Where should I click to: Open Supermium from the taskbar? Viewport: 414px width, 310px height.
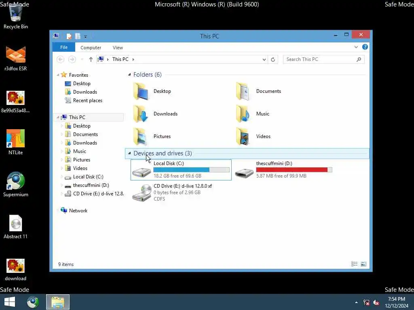[33, 302]
